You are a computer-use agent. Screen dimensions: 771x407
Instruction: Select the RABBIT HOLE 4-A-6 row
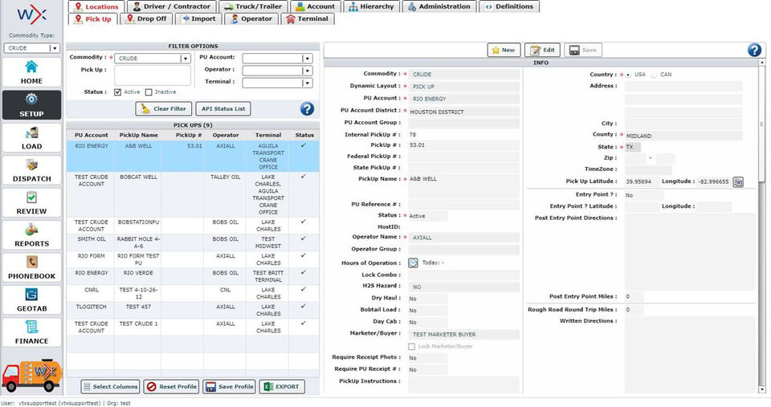click(193, 242)
